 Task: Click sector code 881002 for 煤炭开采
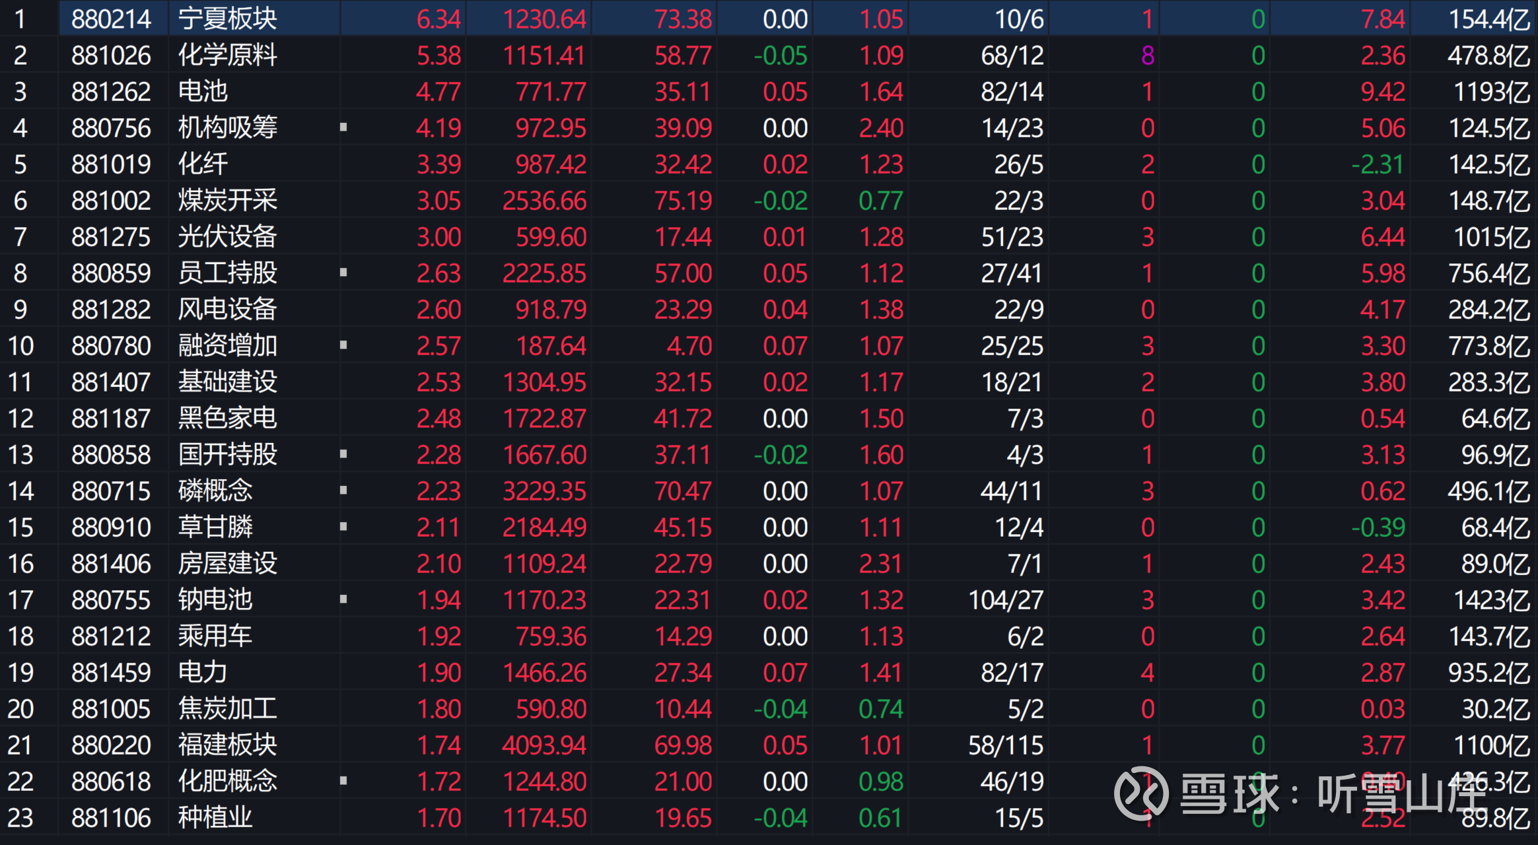click(x=111, y=201)
